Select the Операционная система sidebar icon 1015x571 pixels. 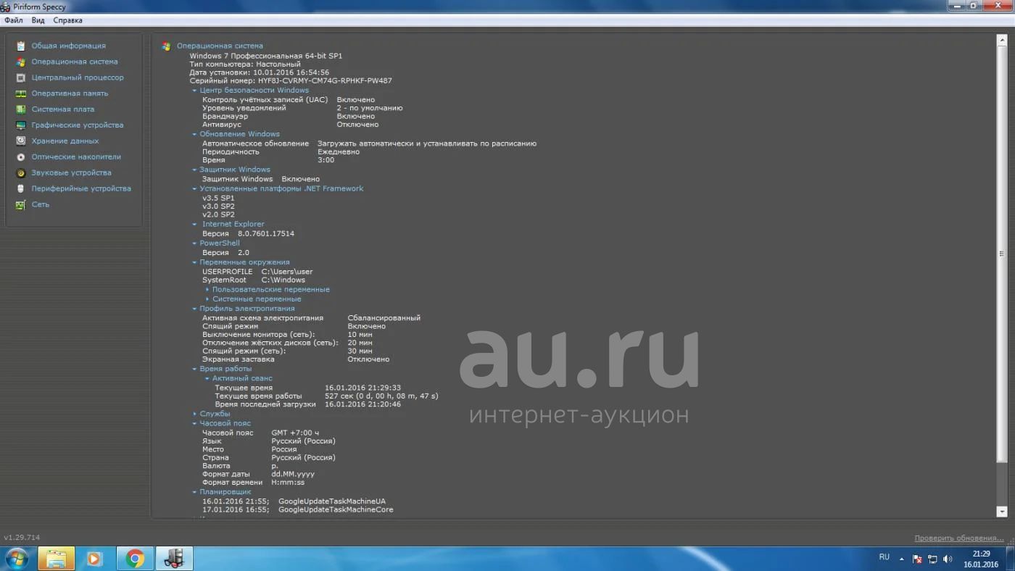21,62
